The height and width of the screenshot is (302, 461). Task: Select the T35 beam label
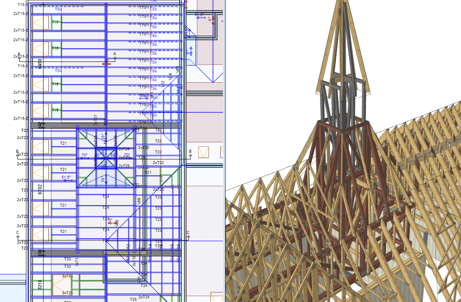pos(133,299)
